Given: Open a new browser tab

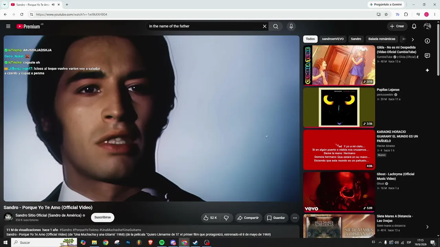Looking at the screenshot, I should (x=67, y=5).
